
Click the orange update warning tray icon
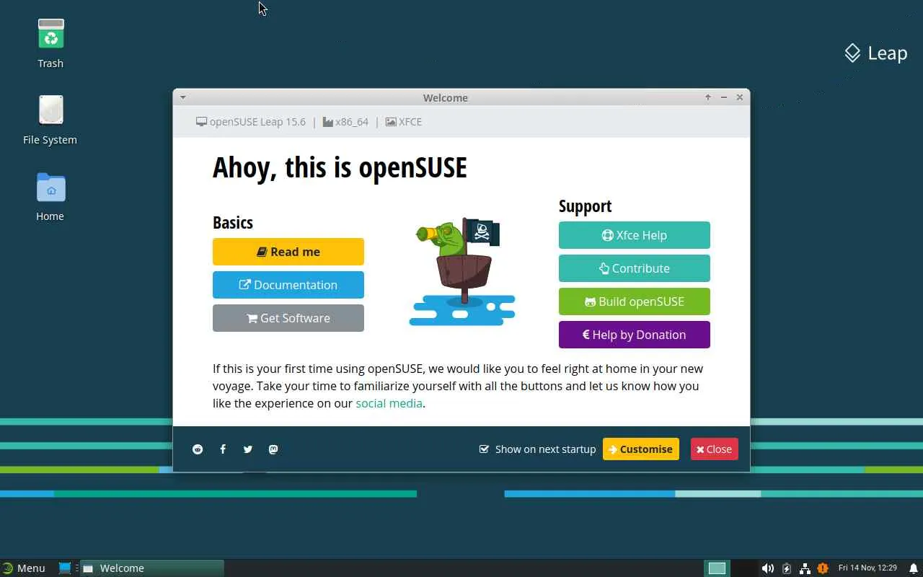coord(823,568)
